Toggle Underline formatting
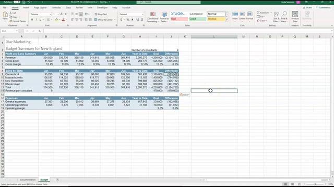The image size is (334, 187). click(40, 20)
